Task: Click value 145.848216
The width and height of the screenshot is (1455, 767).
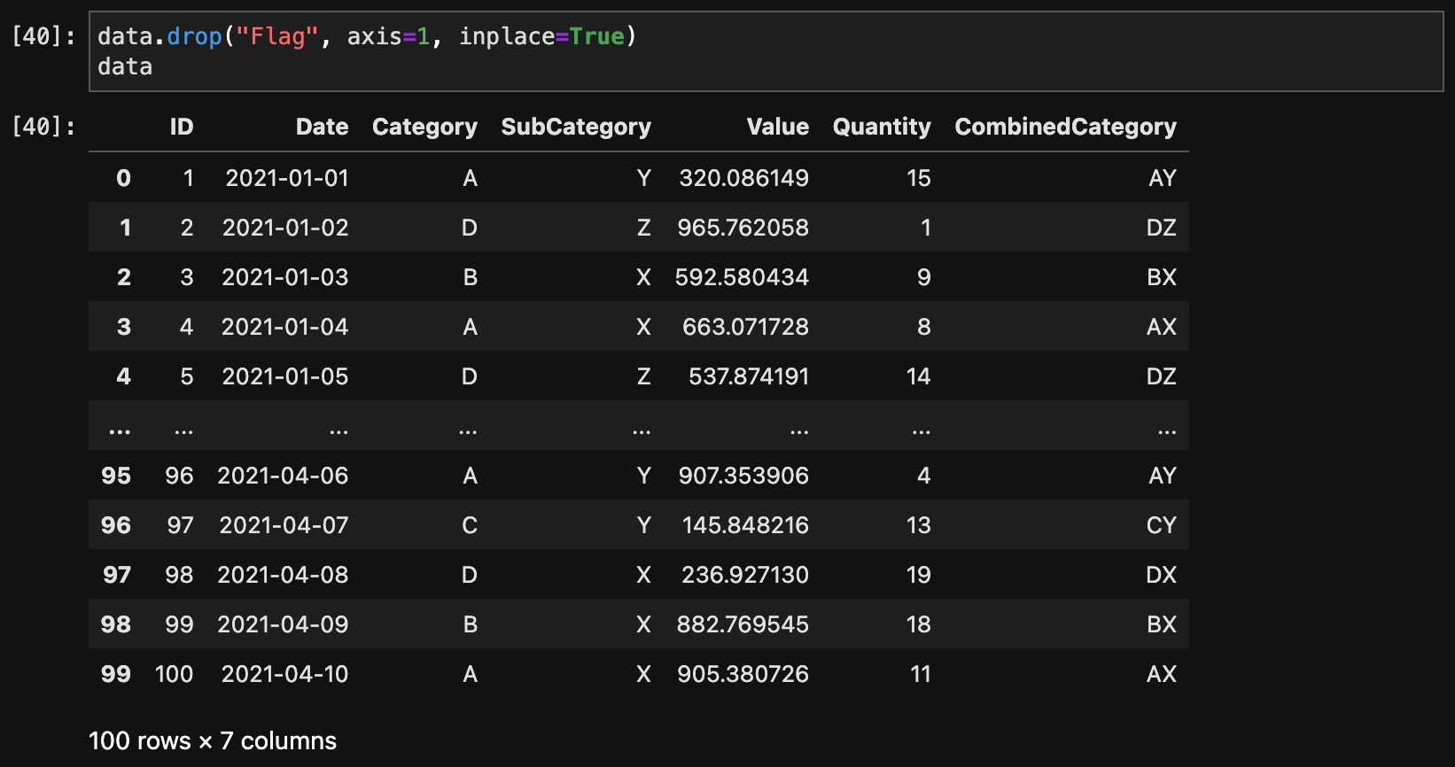Action: coord(745,525)
